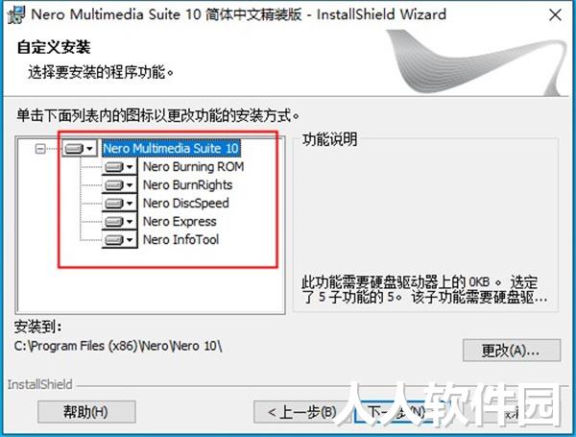
Task: Click the 功能说明 feature description area
Action: 425,225
